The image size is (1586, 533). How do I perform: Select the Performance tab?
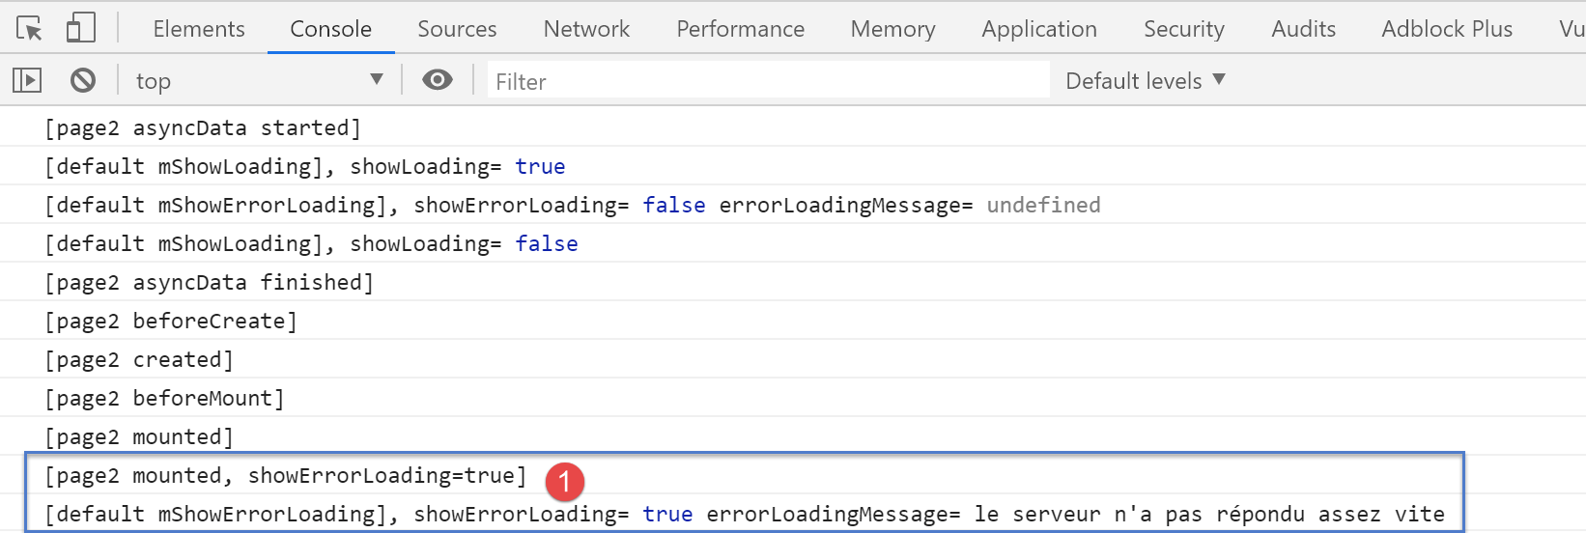click(740, 29)
